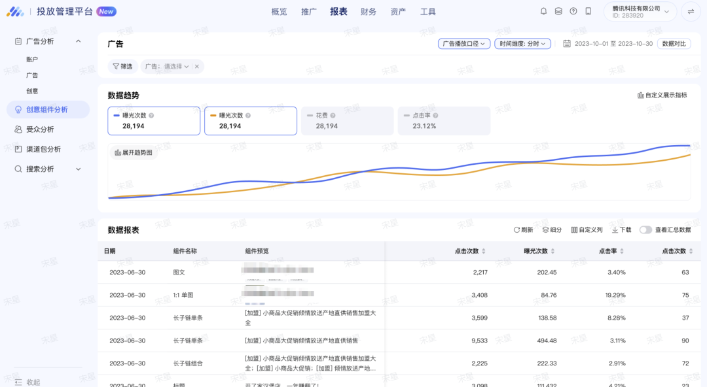This screenshot has height=387, width=707.
Task: Open the help question mark icon
Action: coord(573,11)
